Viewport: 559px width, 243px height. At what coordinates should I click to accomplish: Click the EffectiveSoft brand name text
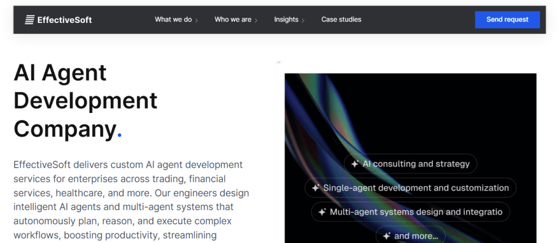[x=64, y=20]
